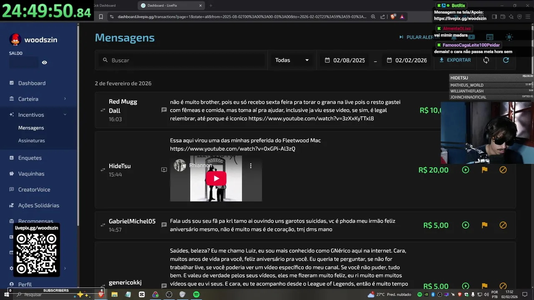This screenshot has height=300, width=534.
Task: Open Spotify from the Windows taskbar
Action: [196, 295]
